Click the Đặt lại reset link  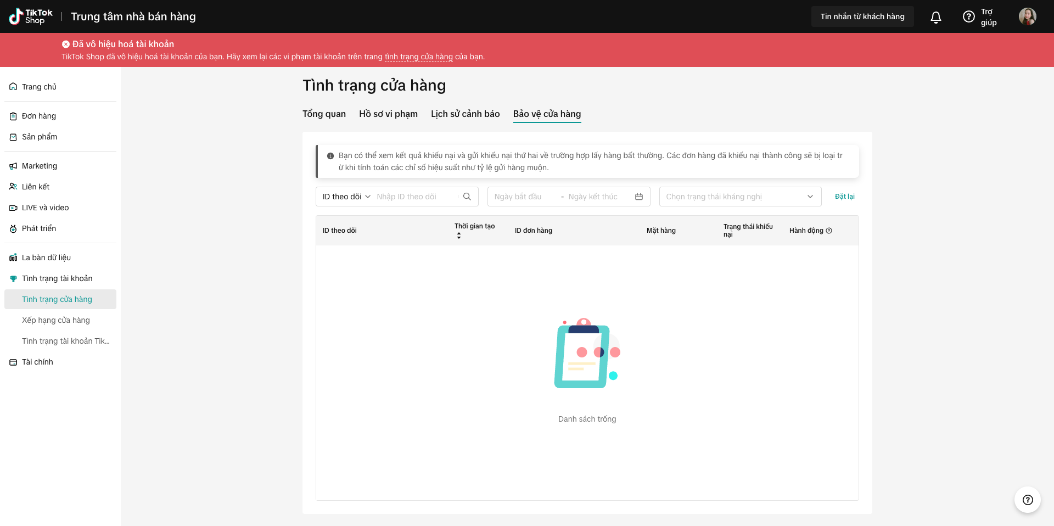(844, 197)
